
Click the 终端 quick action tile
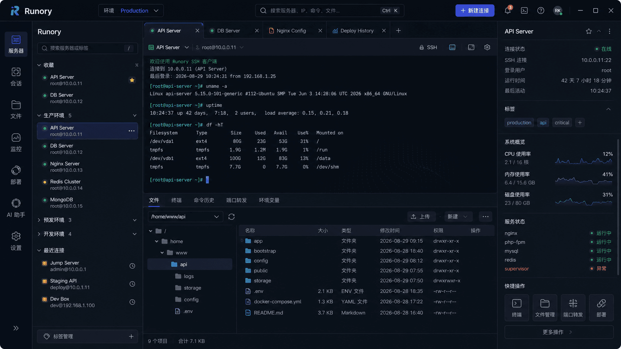coord(517,307)
